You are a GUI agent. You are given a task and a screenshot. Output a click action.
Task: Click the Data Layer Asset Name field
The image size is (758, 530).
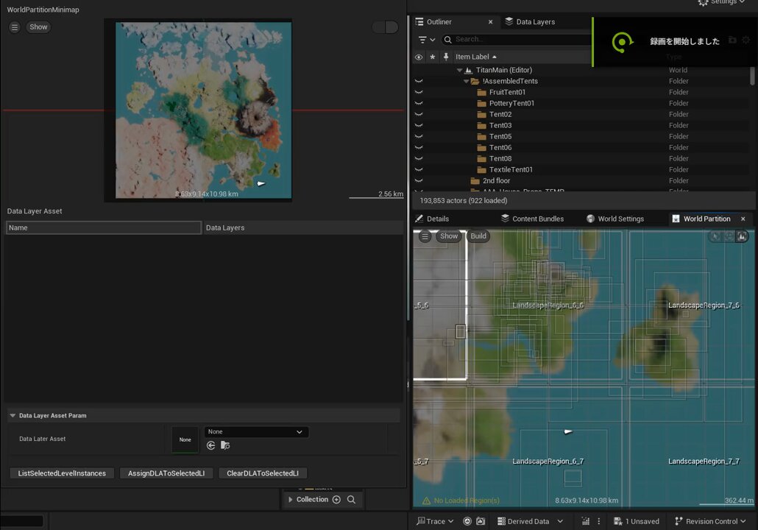[104, 227]
